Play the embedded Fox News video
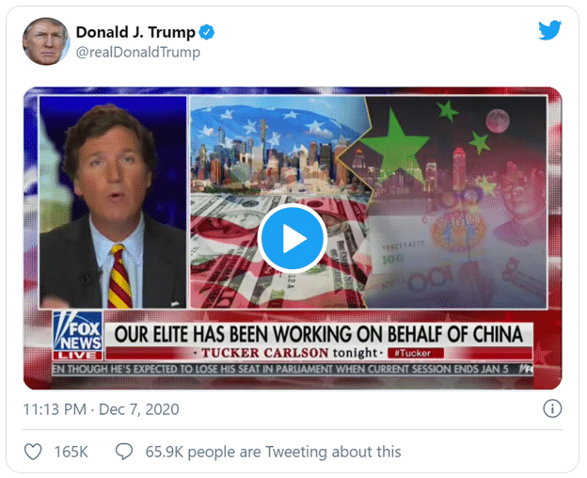Image resolution: width=587 pixels, height=478 pixels. (x=293, y=238)
